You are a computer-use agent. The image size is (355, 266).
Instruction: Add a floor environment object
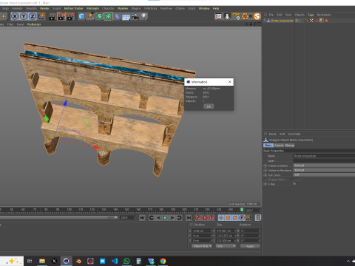point(126,17)
